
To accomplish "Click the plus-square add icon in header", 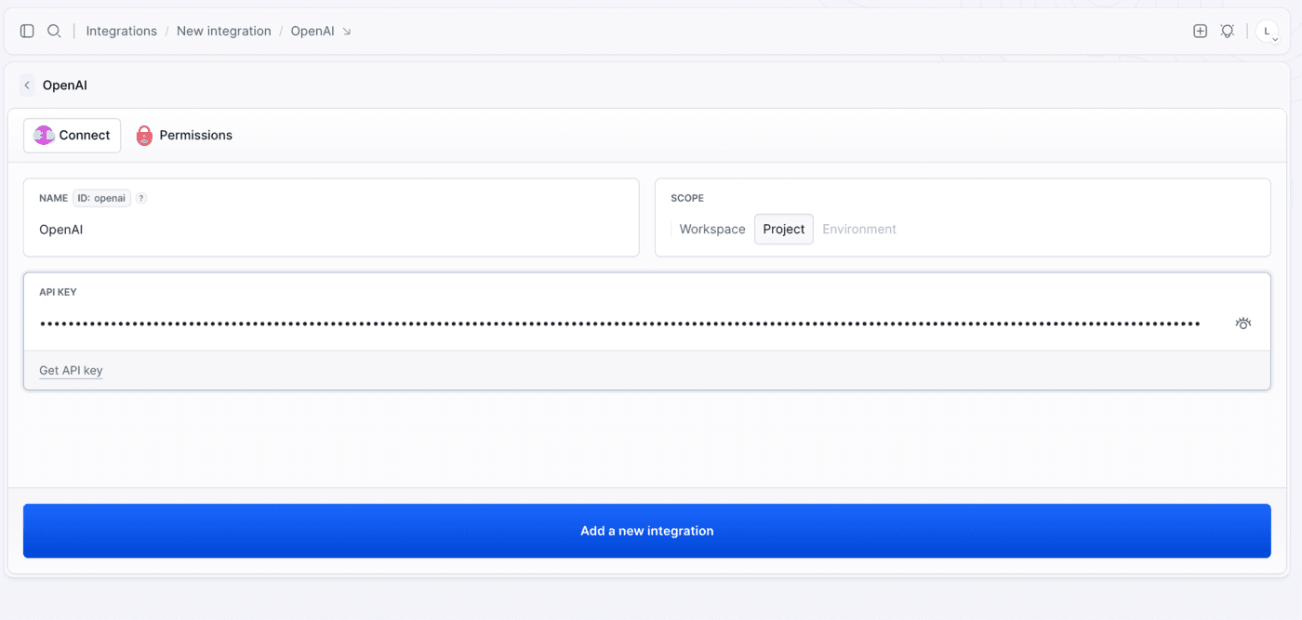I will pos(1200,31).
